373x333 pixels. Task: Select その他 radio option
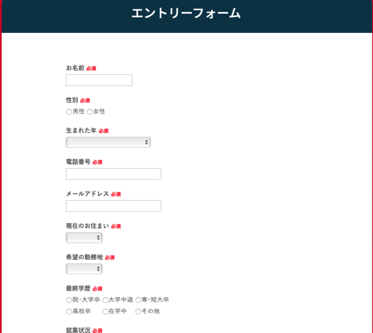click(138, 312)
